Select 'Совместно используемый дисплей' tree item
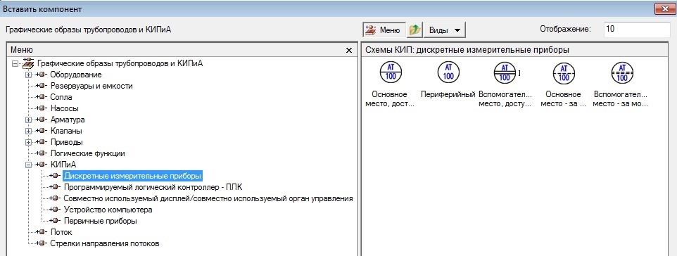 [x=208, y=198]
